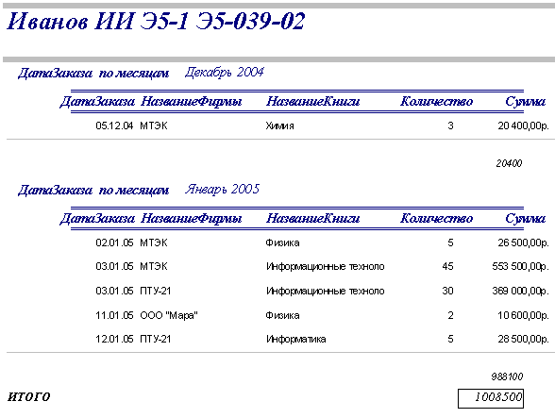Select the date 03.01.05 in the МТЭК row
The height and width of the screenshot is (418, 555).
[x=114, y=266]
